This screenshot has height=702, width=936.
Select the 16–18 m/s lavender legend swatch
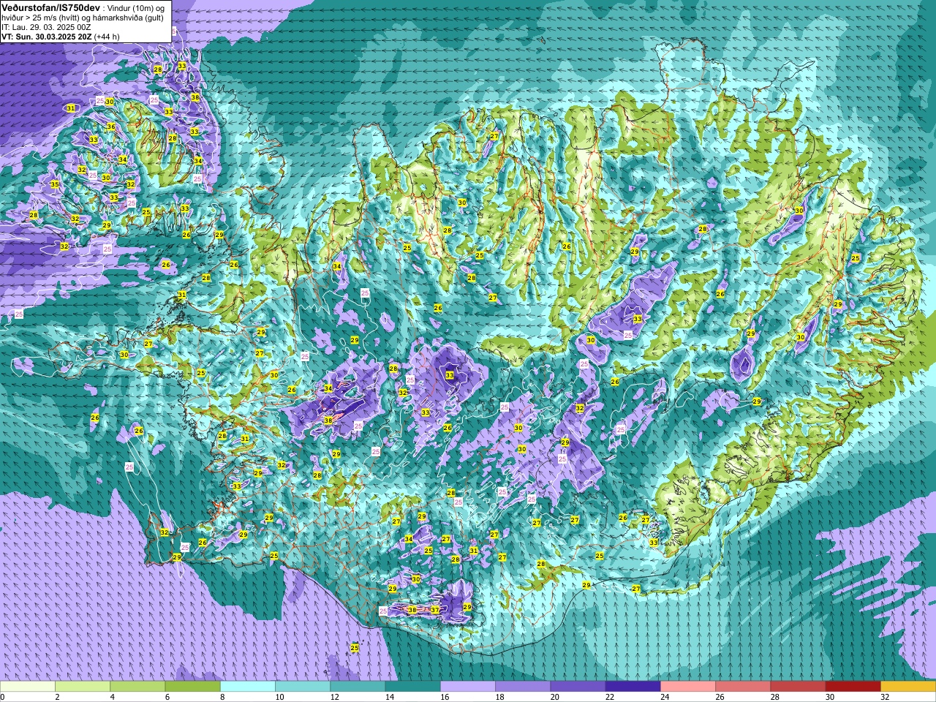coord(468,687)
